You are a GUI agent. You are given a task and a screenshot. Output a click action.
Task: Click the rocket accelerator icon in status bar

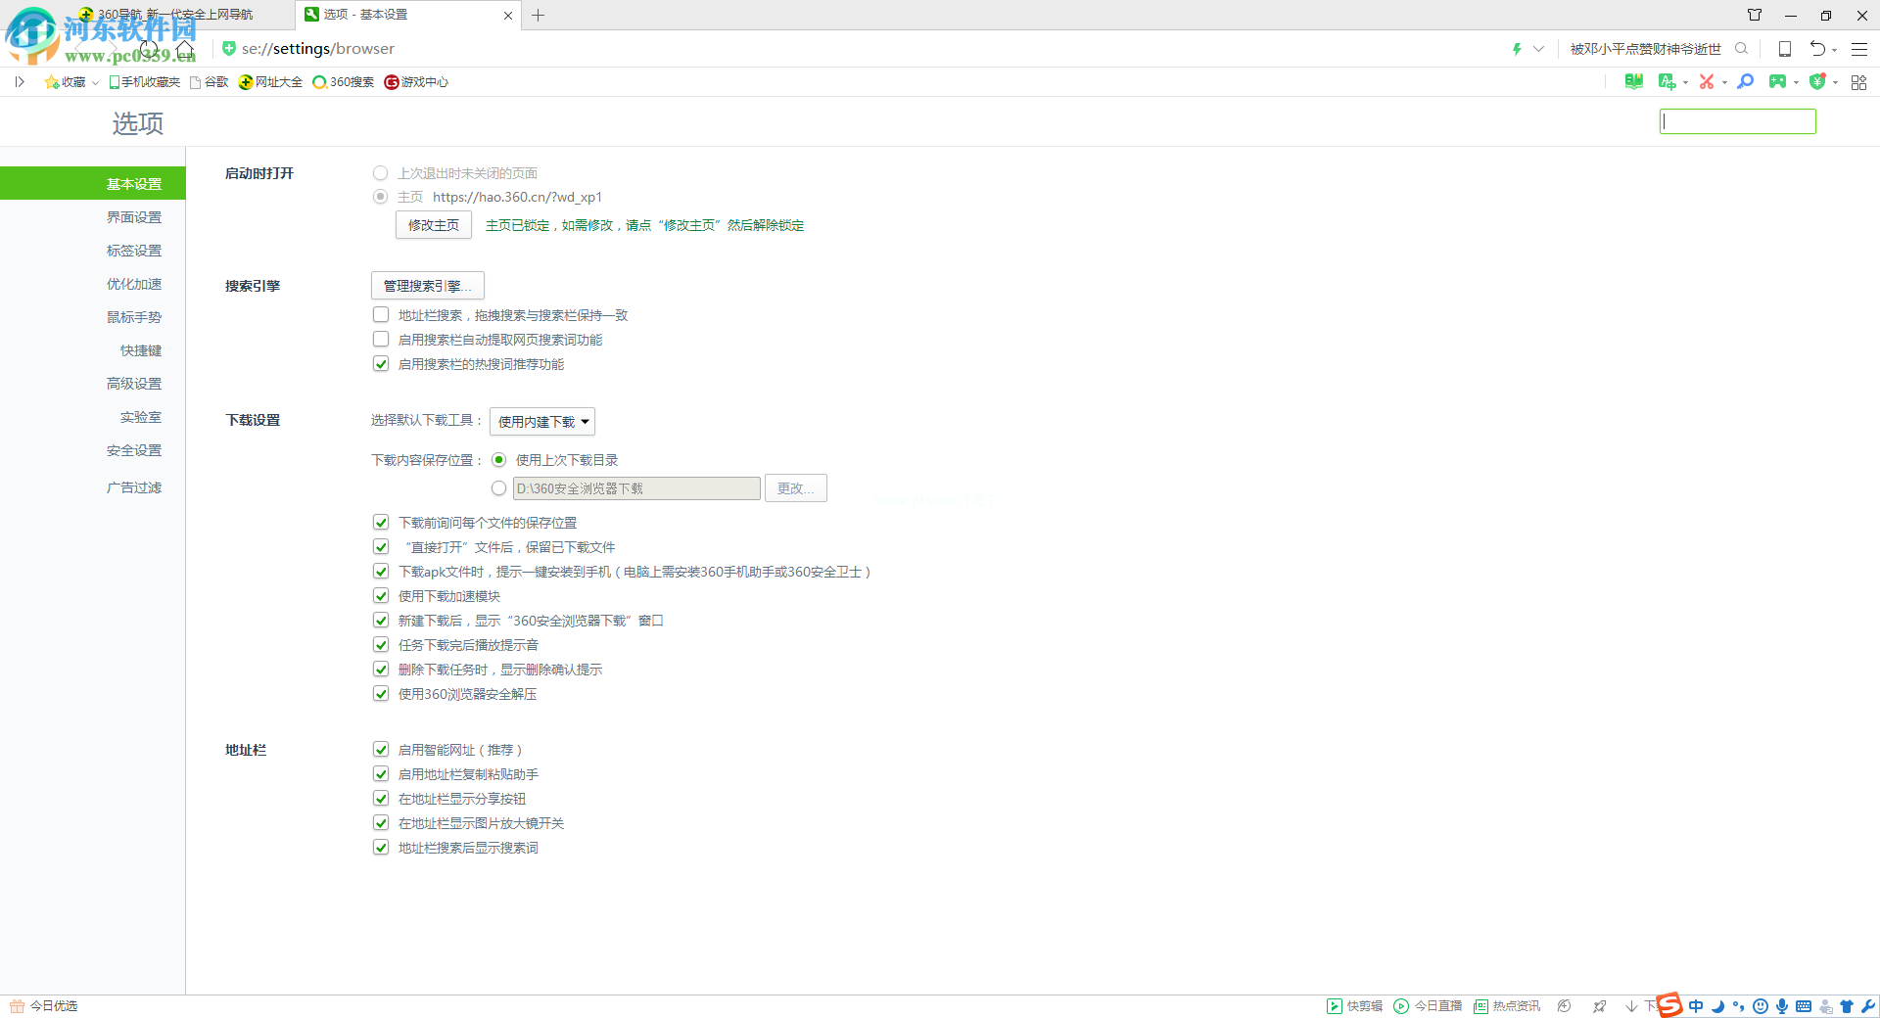coord(1599,1006)
